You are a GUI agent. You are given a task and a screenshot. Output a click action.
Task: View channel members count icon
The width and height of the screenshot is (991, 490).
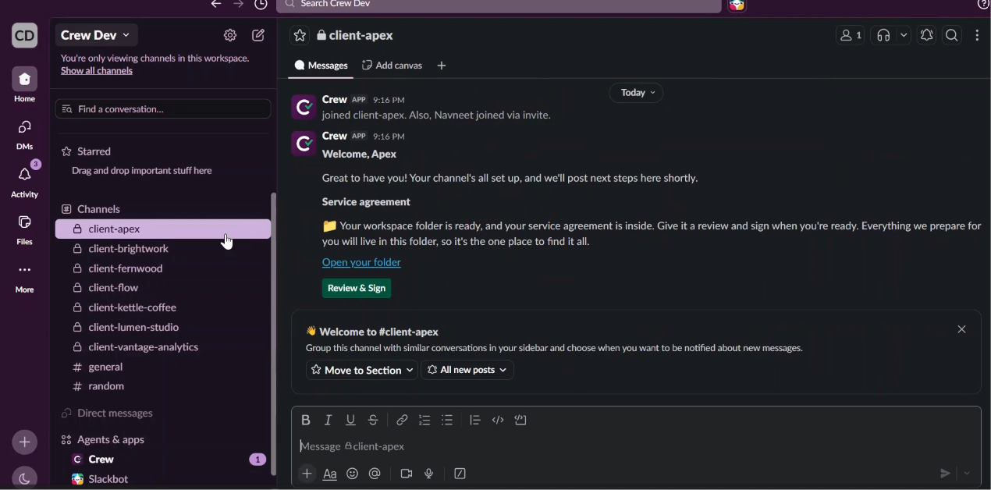851,35
